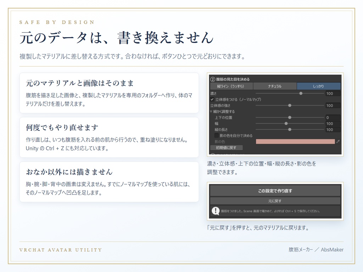363x272 pixels.
Task: Enable the 影の色を自分で決める checkbox
Action: (x=217, y=136)
